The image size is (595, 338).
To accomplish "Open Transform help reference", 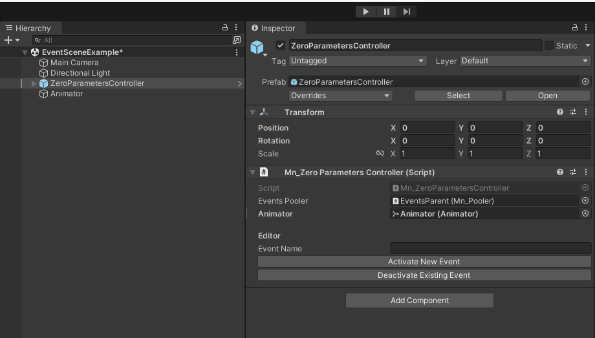I will click(559, 112).
